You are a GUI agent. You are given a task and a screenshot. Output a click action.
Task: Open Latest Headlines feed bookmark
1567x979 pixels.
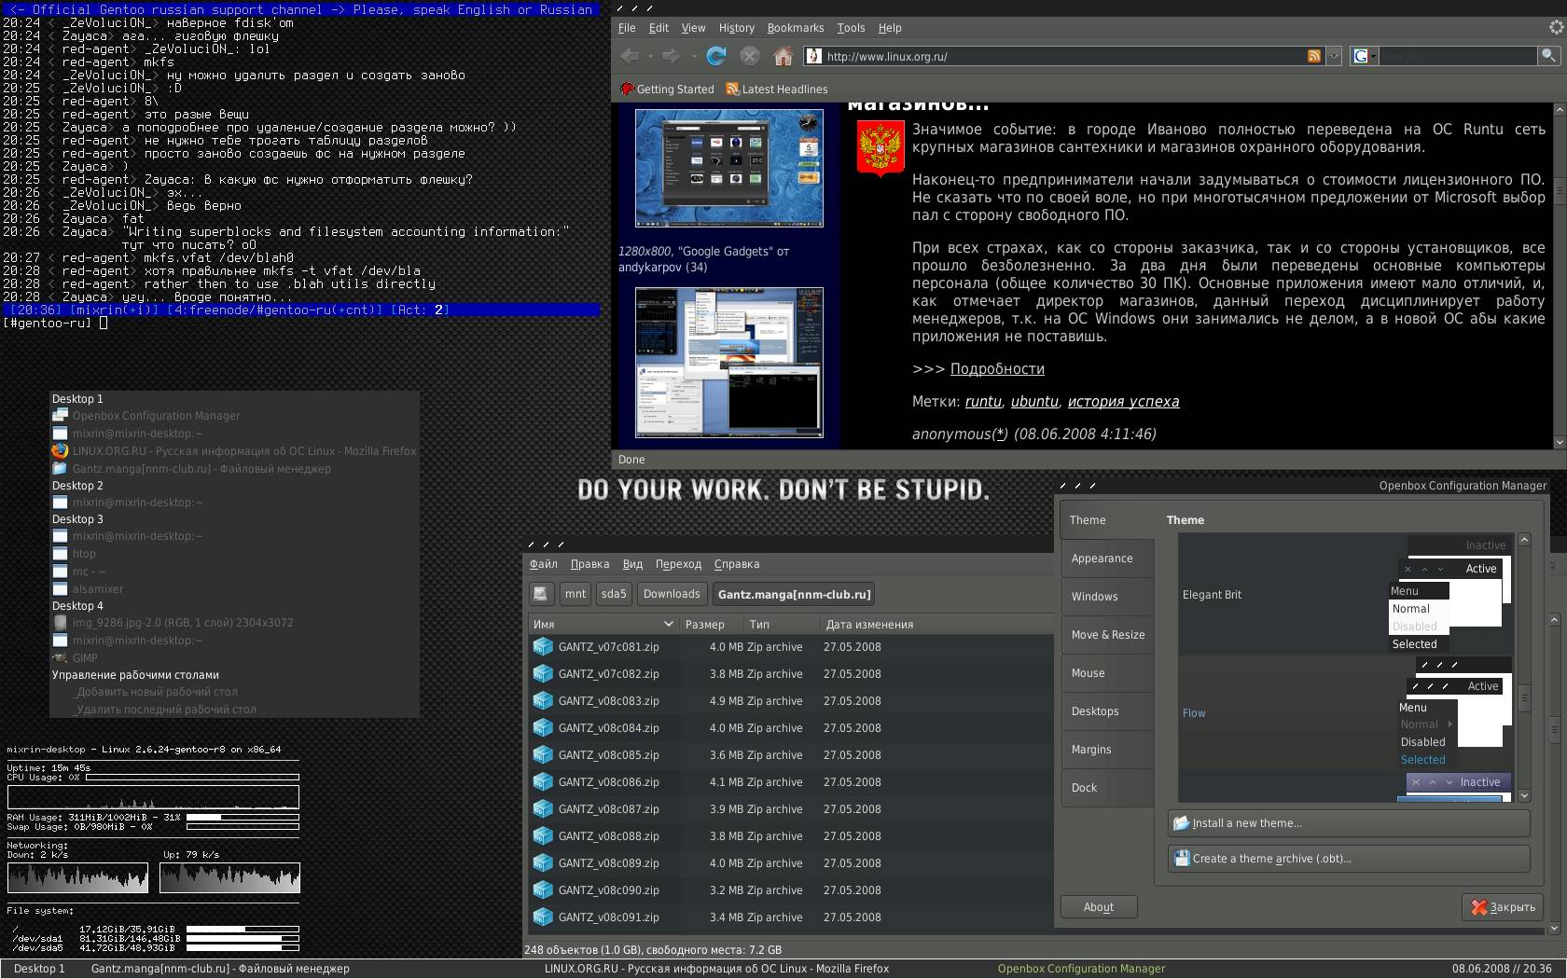point(777,90)
